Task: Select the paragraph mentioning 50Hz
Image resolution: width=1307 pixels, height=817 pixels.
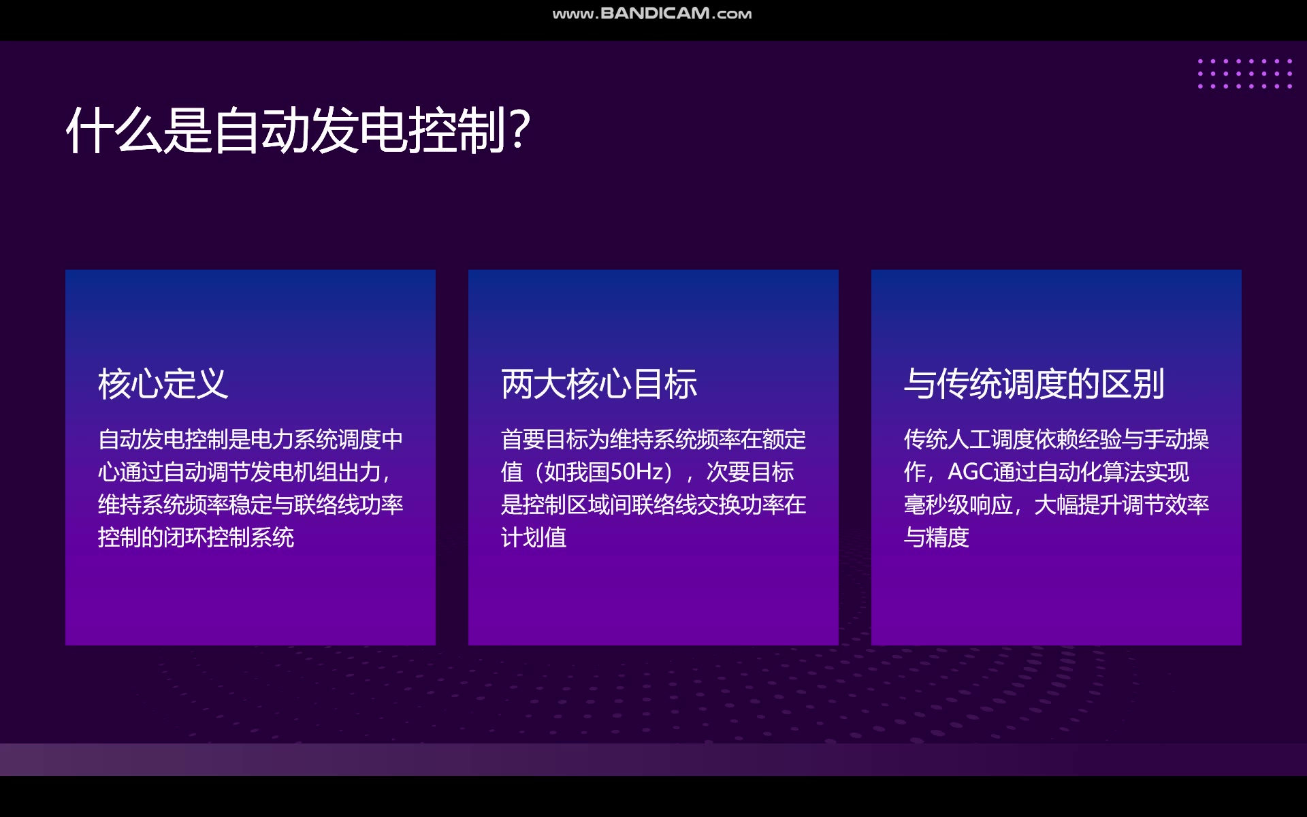Action: coord(653,487)
